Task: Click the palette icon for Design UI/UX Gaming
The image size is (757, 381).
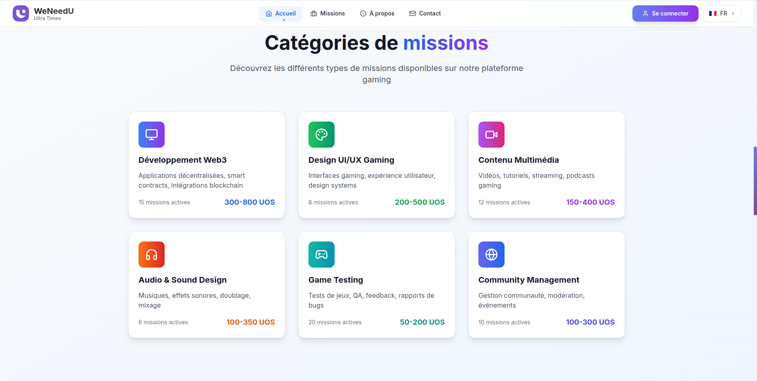Action: (322, 135)
